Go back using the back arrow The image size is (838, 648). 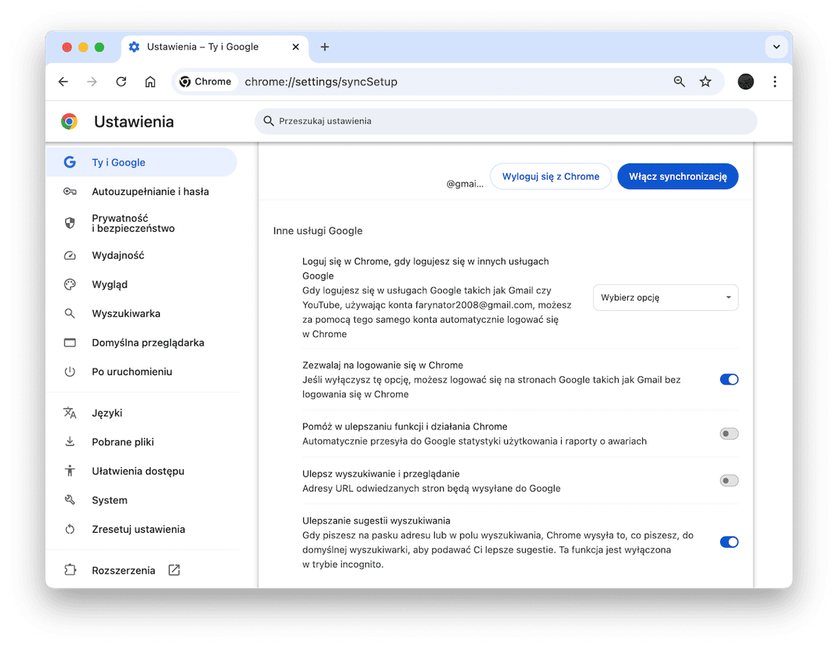(x=63, y=82)
